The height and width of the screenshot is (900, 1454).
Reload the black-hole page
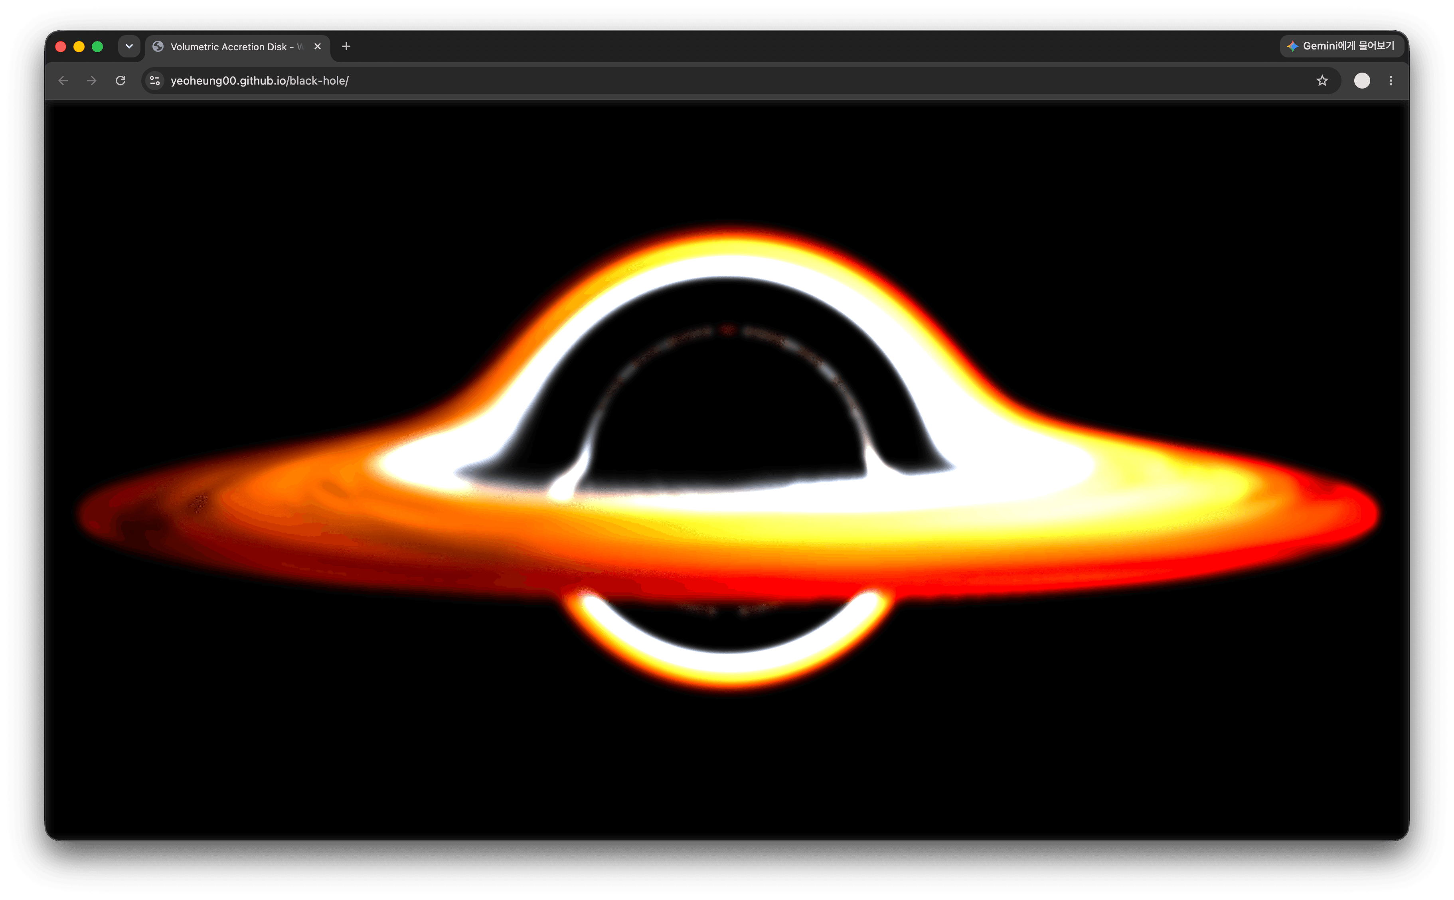[121, 80]
